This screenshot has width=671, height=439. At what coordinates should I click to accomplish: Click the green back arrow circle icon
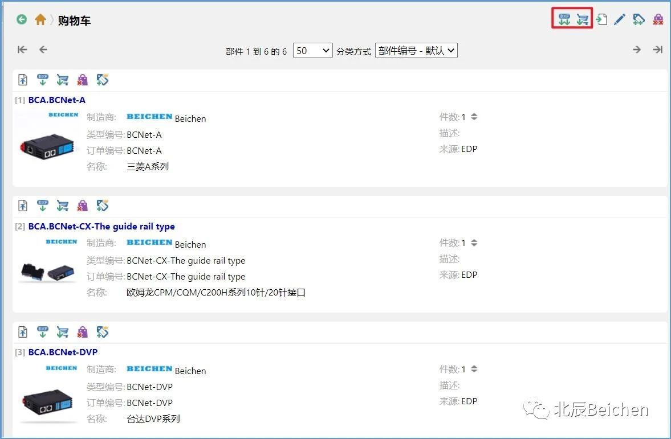click(22, 20)
